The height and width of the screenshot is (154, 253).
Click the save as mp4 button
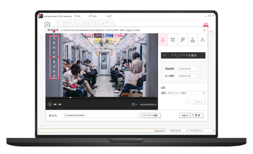[191, 115]
